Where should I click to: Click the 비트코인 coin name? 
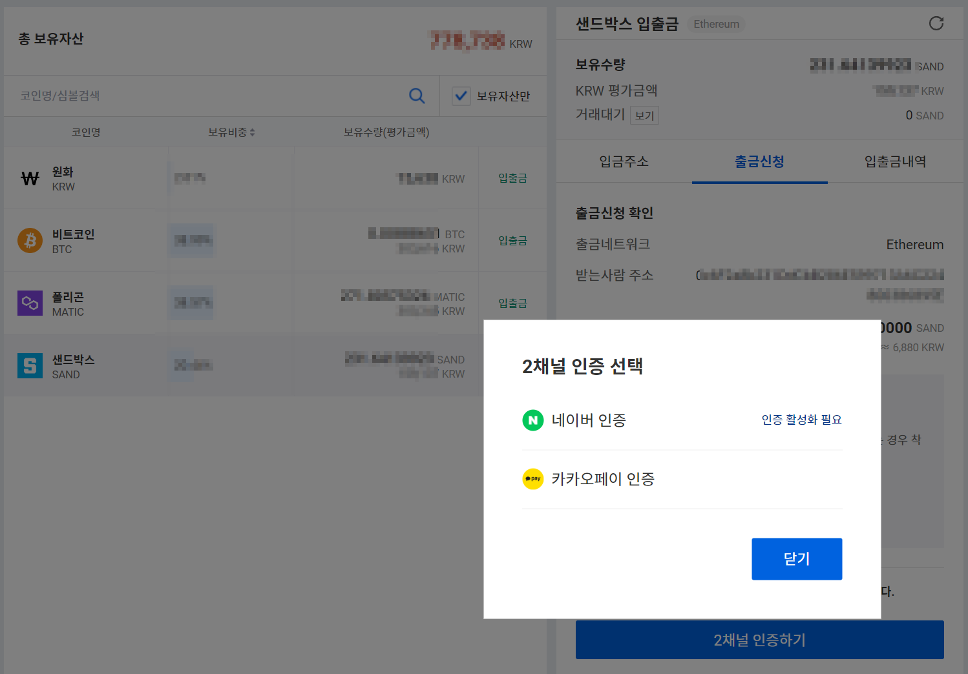[73, 234]
